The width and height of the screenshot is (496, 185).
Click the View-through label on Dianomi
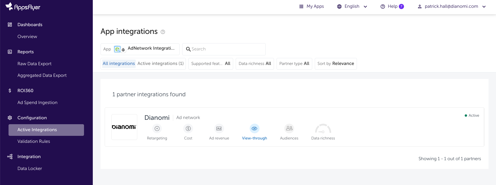pos(255,138)
